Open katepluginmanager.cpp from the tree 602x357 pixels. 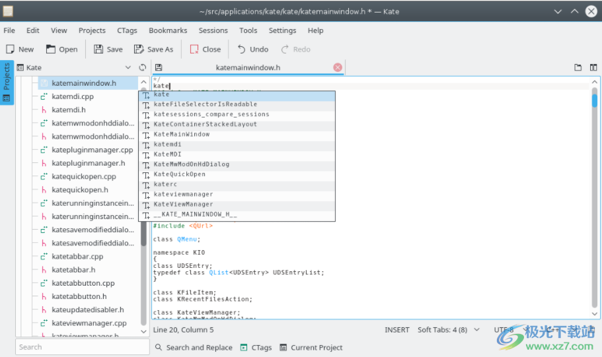tap(92, 150)
